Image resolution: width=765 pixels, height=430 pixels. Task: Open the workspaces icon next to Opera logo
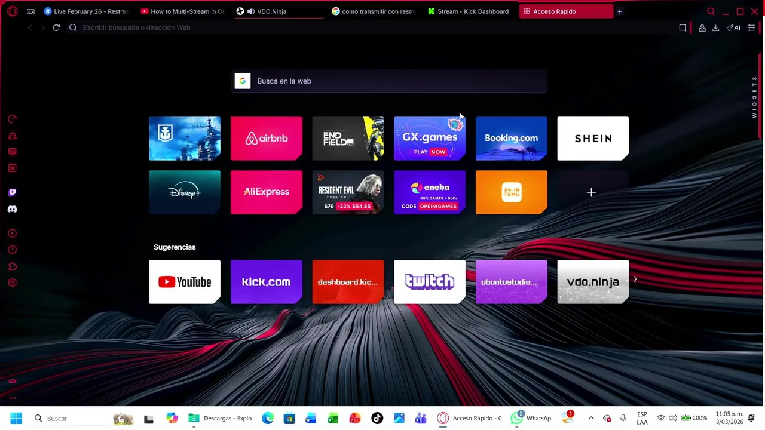[30, 11]
